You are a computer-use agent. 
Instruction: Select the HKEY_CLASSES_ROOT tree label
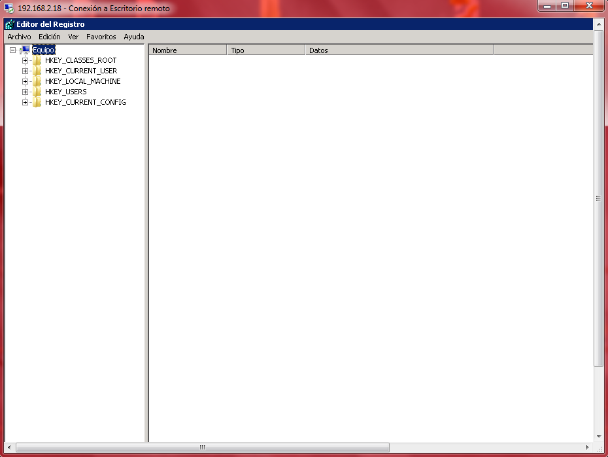80,60
